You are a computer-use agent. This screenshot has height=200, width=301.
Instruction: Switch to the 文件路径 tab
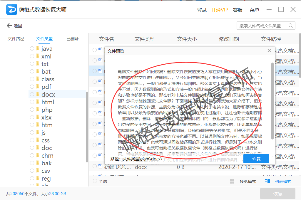[16, 39]
